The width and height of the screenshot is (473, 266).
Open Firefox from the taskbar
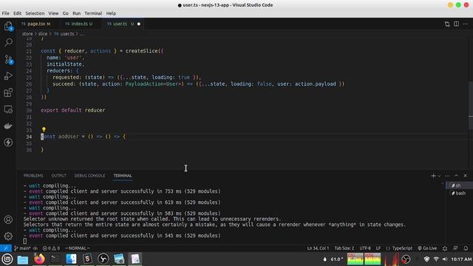[x=39, y=259]
